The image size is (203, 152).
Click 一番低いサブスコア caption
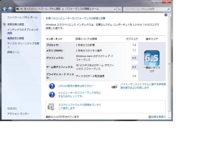click(152, 69)
